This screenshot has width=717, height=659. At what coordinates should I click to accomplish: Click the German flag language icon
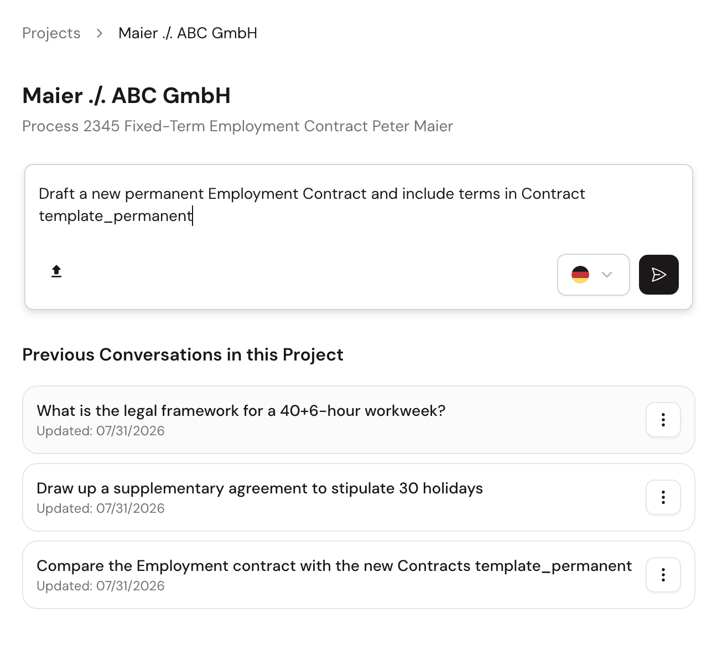580,275
